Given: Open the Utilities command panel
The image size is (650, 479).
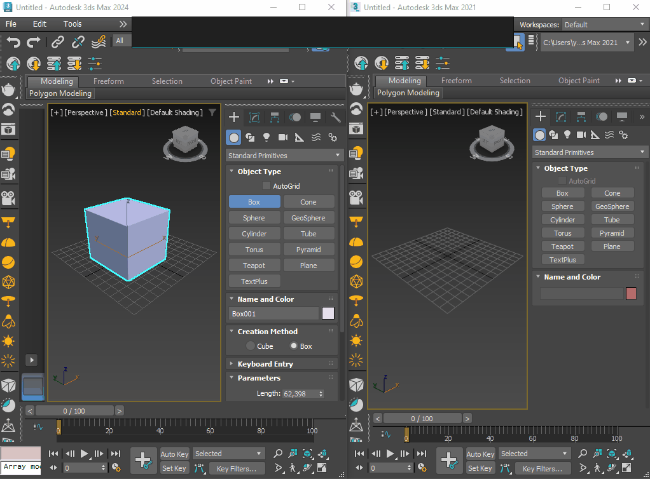Looking at the screenshot, I should click(335, 117).
